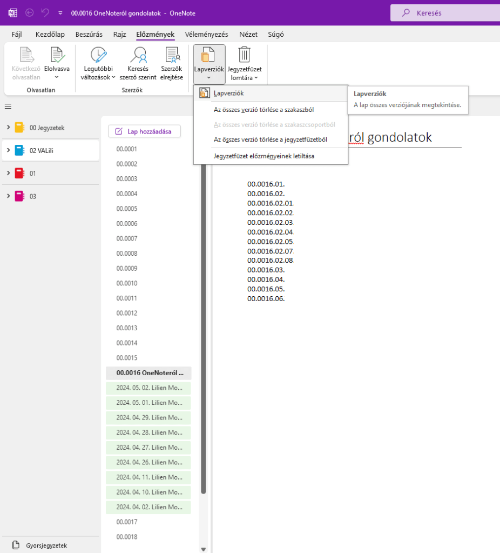
Task: Expand the 03 notebook in sidebar
Action: 8,196
